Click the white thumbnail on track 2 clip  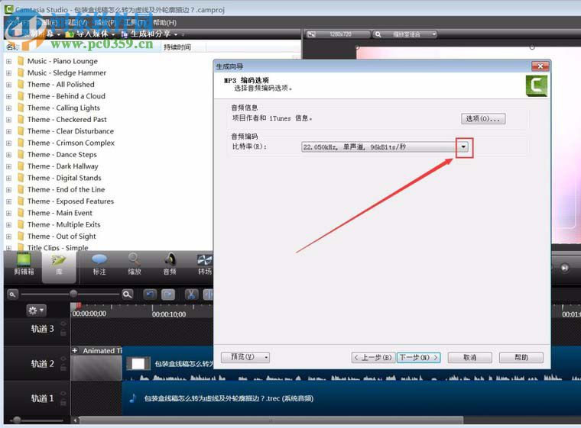coord(138,364)
